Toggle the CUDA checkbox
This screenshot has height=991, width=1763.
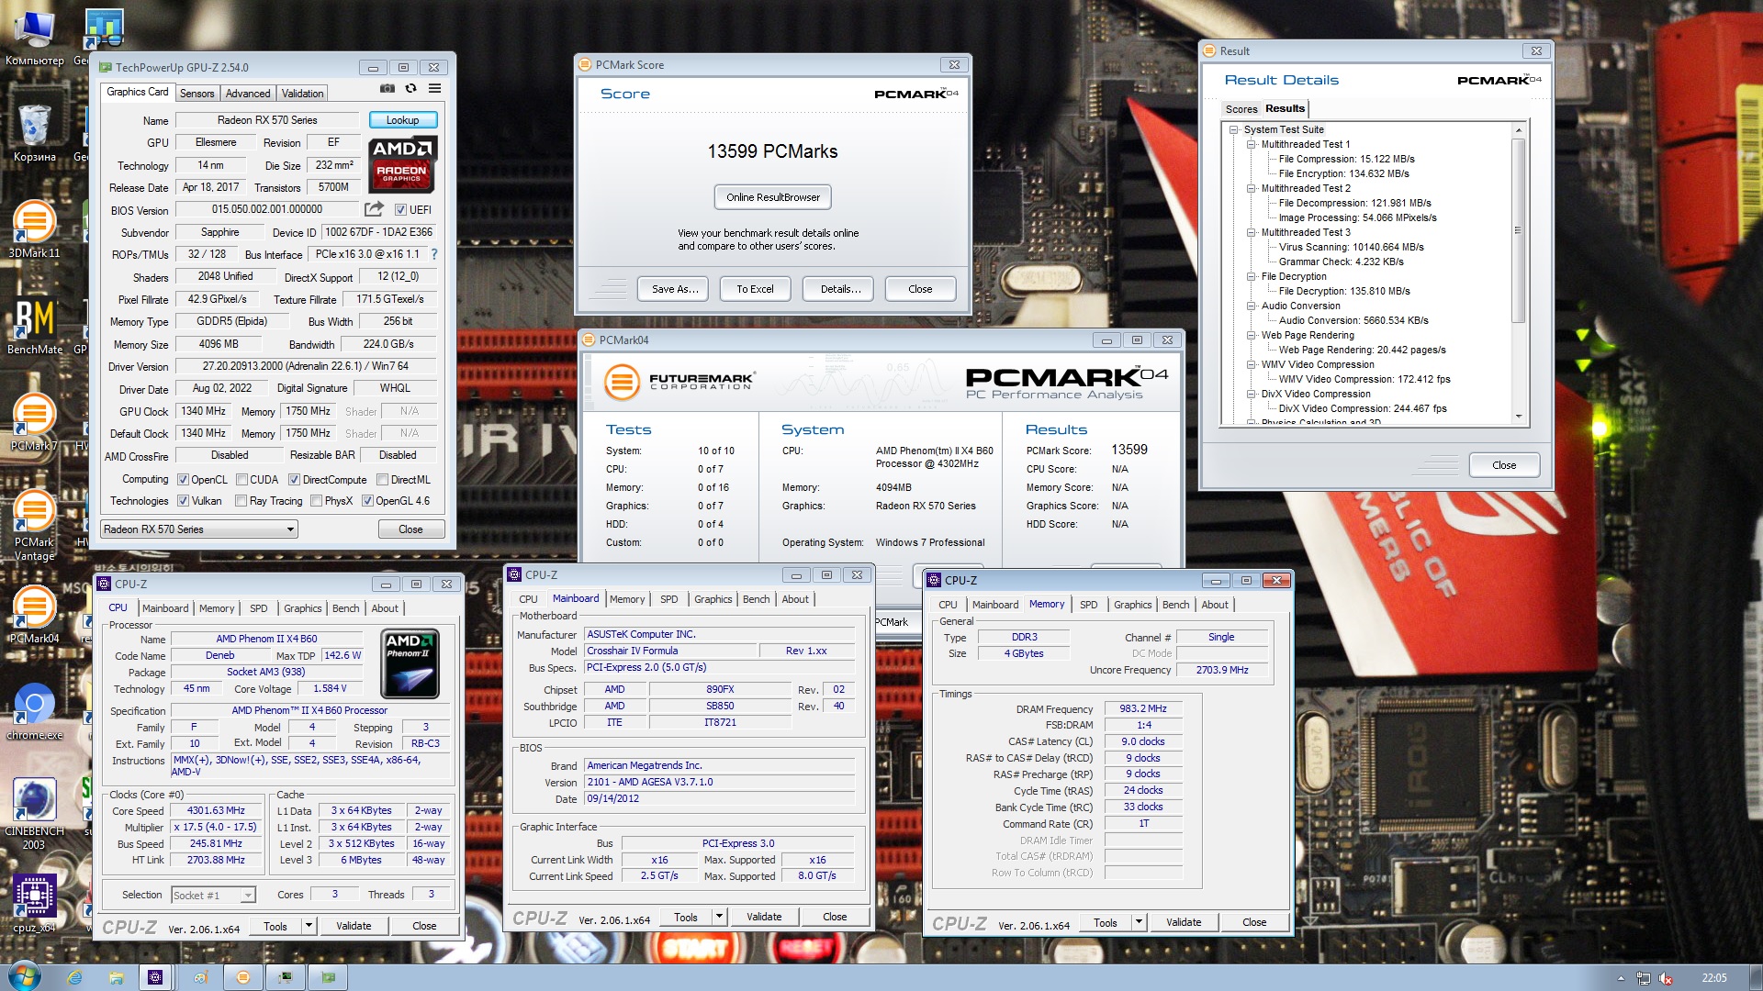point(241,480)
